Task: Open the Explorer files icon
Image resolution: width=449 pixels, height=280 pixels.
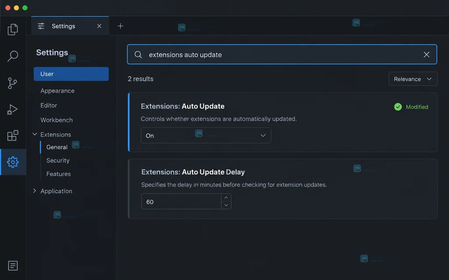Action: click(13, 29)
